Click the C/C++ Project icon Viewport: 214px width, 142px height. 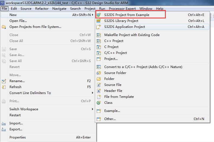[99, 53]
